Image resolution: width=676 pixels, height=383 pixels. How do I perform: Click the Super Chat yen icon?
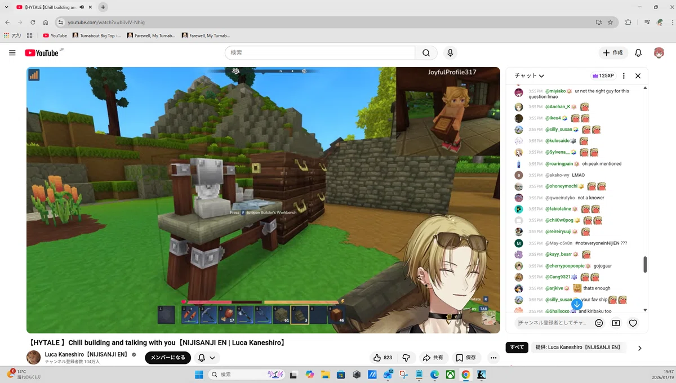point(616,323)
